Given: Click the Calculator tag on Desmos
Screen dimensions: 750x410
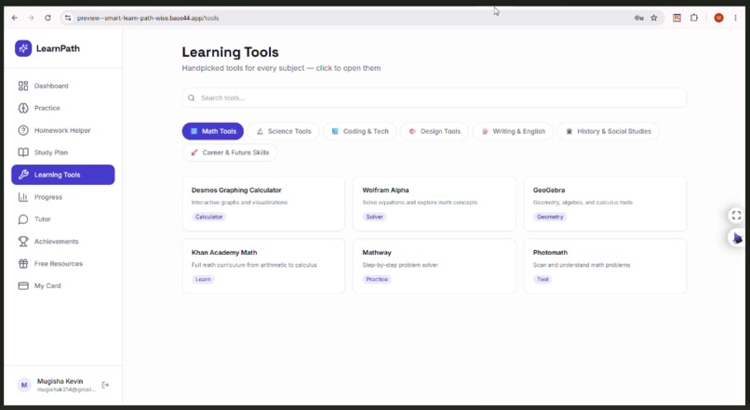Looking at the screenshot, I should 209,217.
